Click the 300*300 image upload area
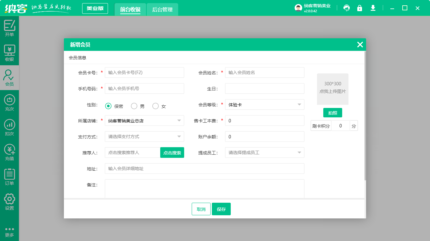 333,89
